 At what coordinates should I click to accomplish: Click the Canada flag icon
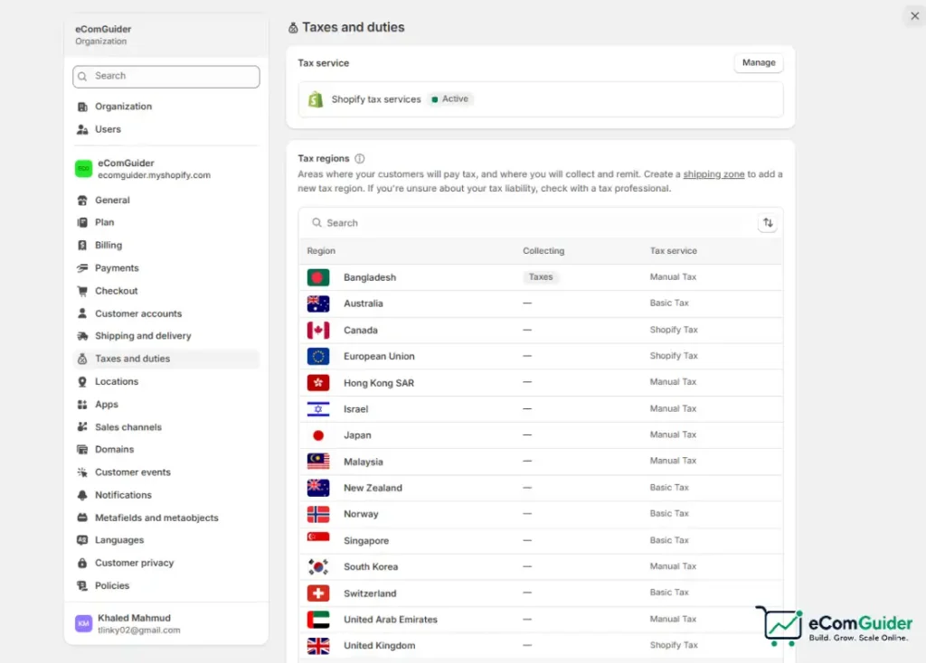pos(318,331)
